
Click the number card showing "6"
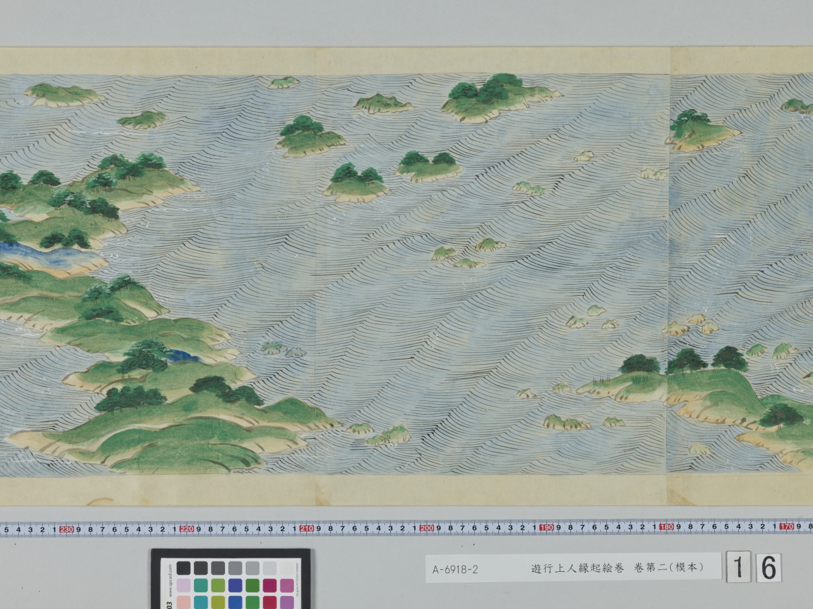(x=768, y=567)
